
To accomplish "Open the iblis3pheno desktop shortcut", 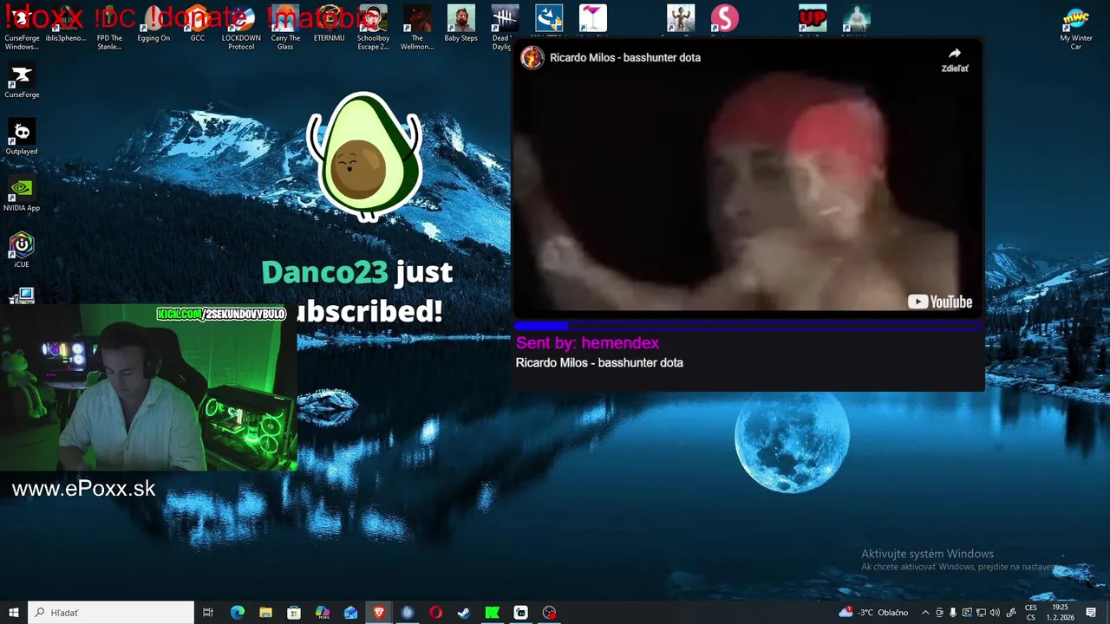I will (x=66, y=24).
